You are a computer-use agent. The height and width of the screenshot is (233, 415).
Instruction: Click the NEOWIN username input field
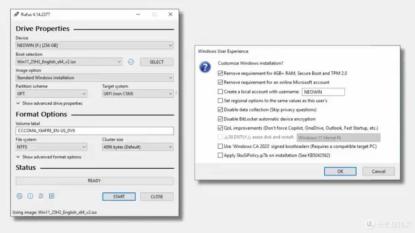(x=323, y=92)
